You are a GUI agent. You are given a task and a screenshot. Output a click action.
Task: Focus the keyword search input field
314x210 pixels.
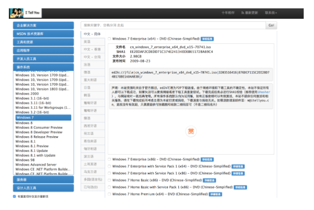tap(173, 25)
